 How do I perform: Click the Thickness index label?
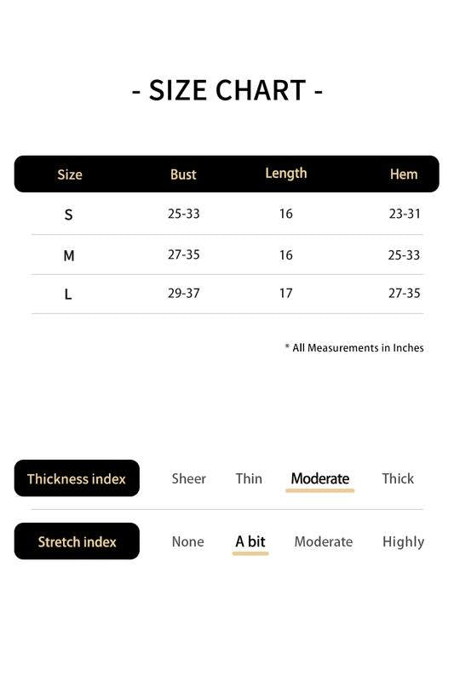click(x=77, y=478)
